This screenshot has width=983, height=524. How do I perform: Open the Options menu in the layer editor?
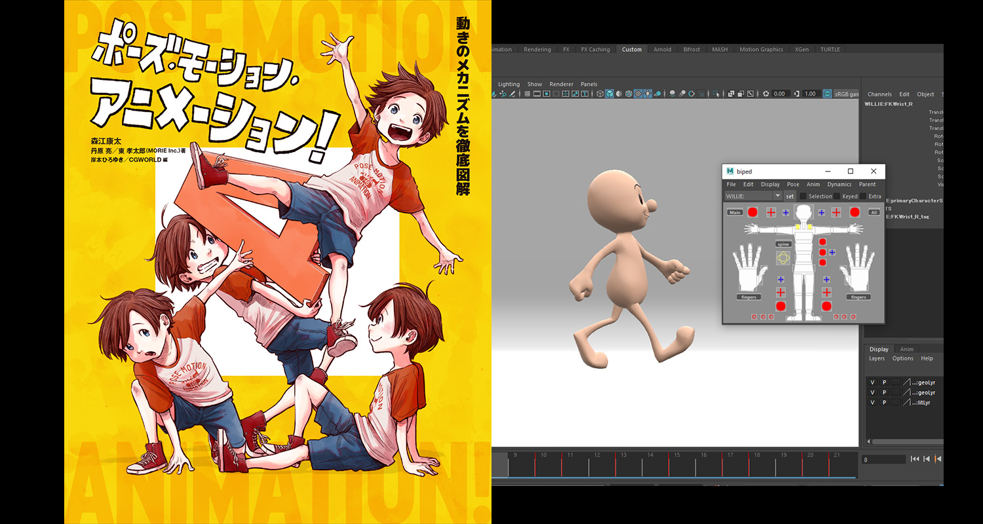point(903,358)
